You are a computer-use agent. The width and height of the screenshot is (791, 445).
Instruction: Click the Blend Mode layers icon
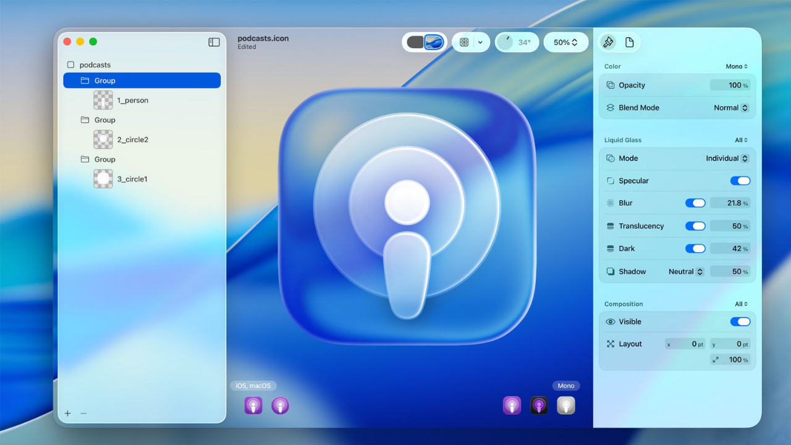pyautogui.click(x=611, y=108)
